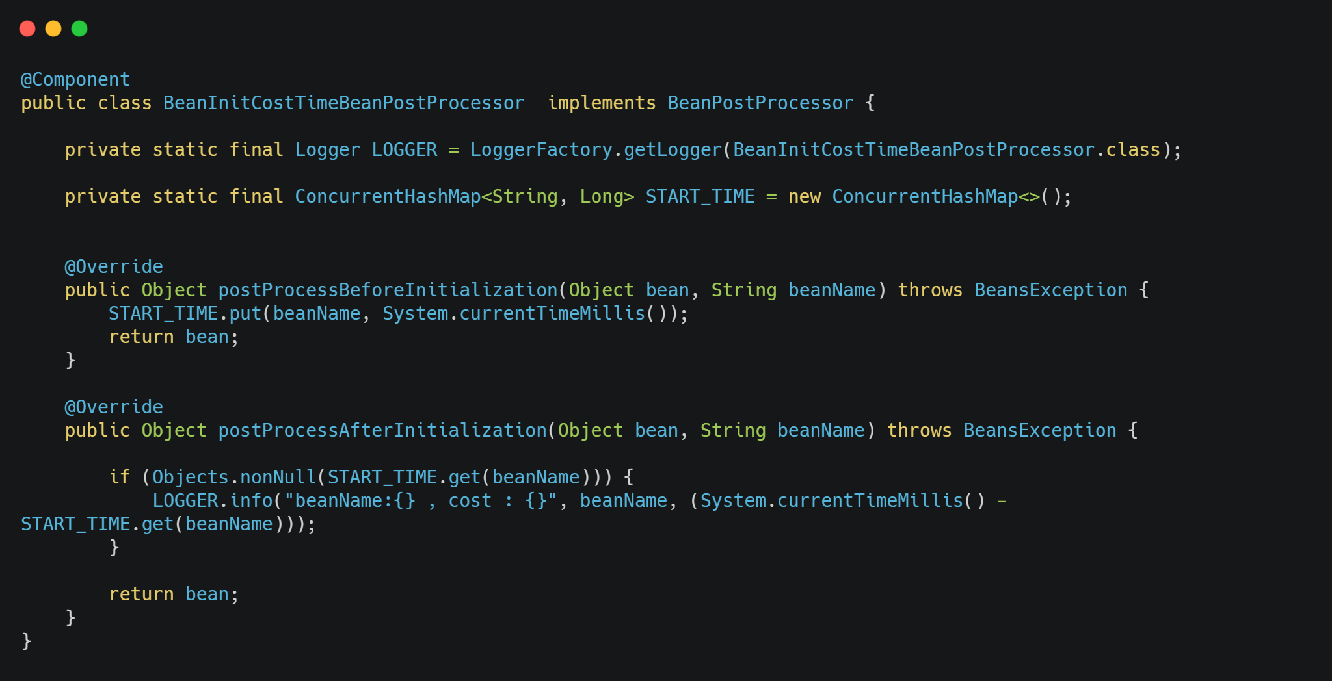This screenshot has width=1332, height=681.
Task: Click 'return' in the postProcessBeforeInitialization body
Action: coord(141,337)
